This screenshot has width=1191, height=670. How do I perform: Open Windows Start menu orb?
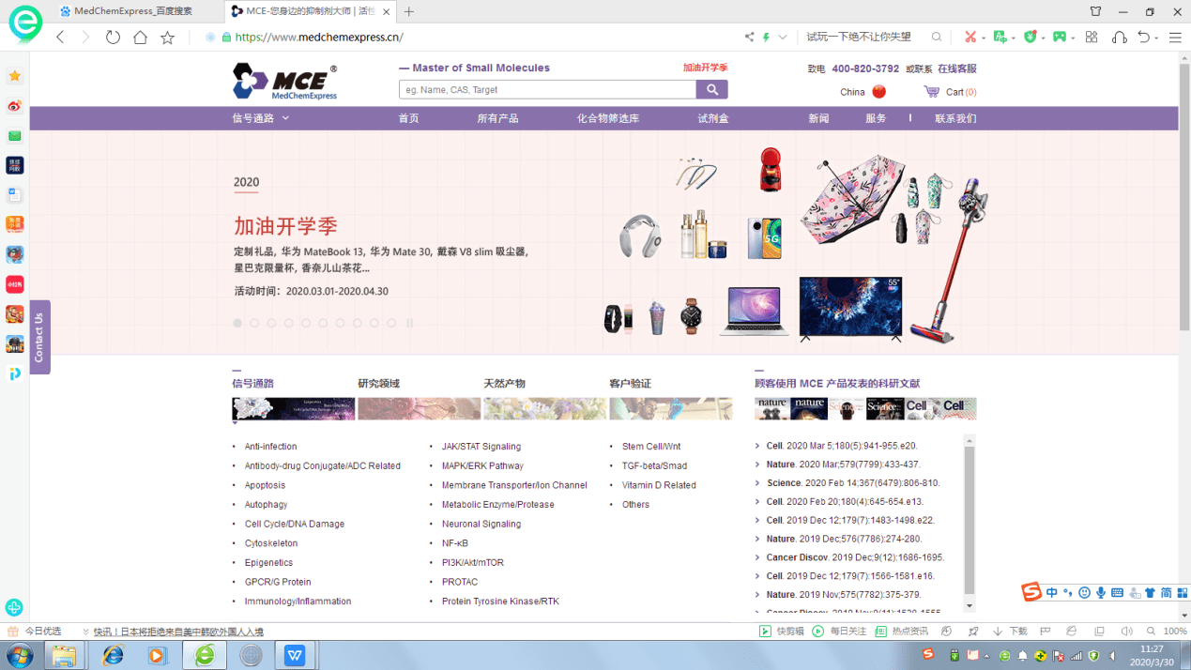pos(20,654)
